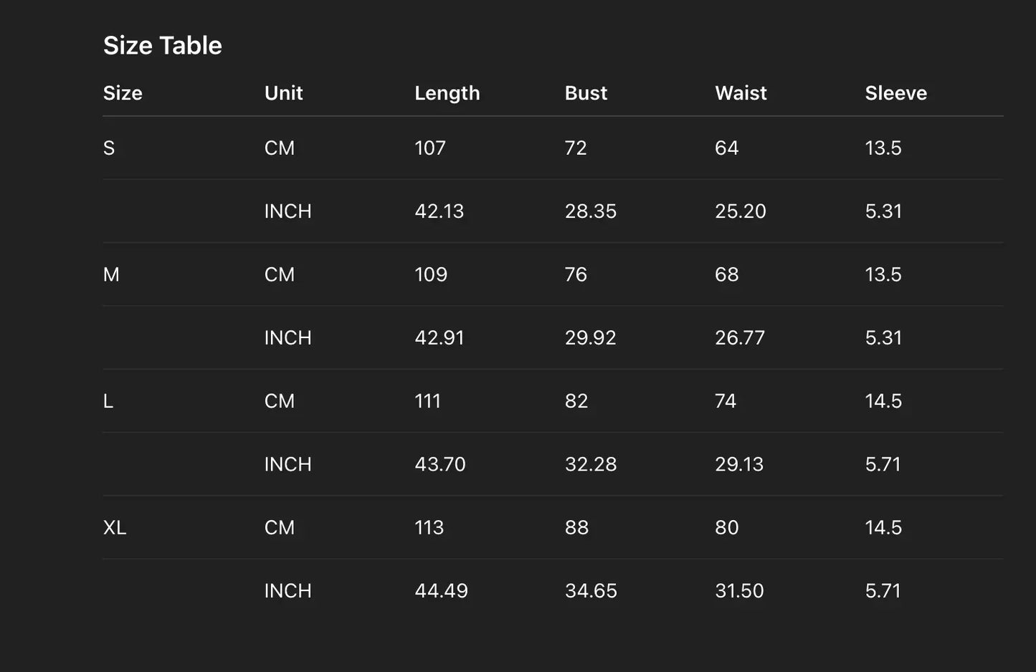Screen dimensions: 1036x672
Task: Click the L size row label
Action: click(x=108, y=401)
